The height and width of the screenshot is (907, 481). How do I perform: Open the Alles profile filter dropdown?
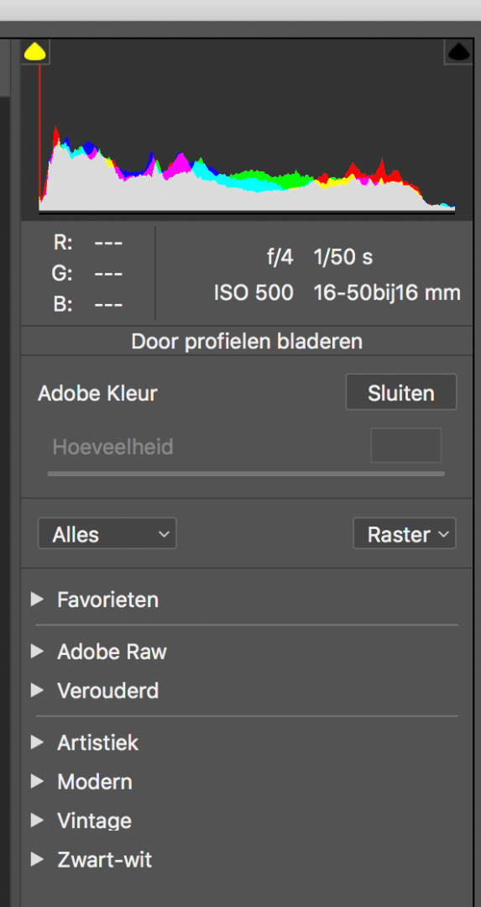[x=107, y=534]
